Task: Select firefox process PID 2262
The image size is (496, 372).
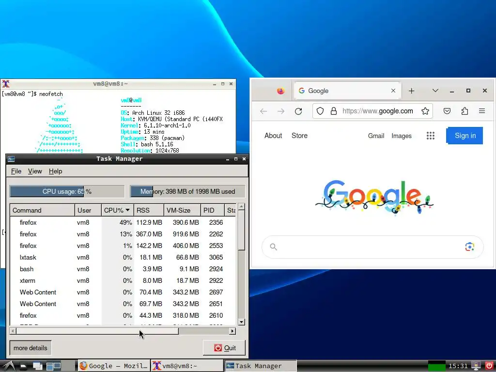Action: (123, 234)
